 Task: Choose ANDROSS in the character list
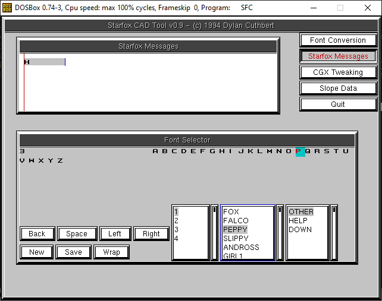[241, 248]
